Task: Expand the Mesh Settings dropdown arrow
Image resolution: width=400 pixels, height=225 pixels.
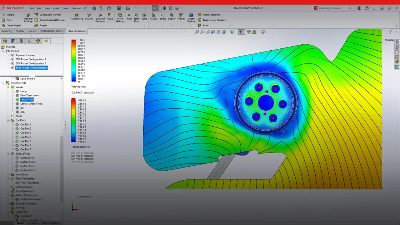Action: [120, 26]
